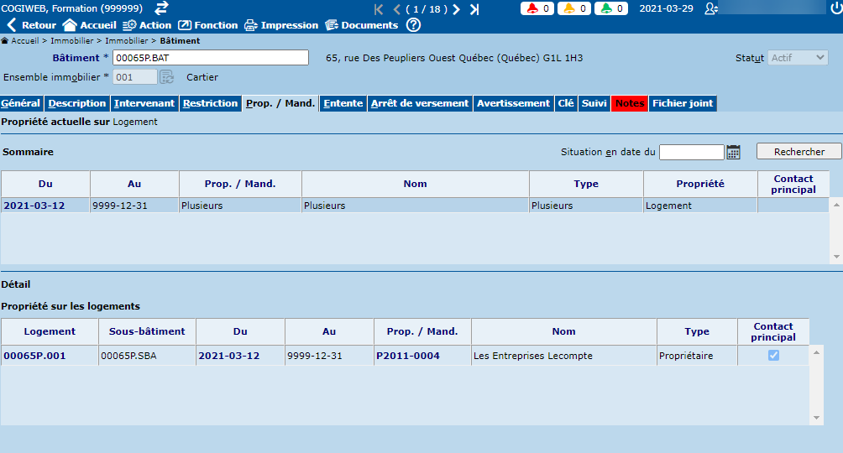843x453 pixels.
Task: Go to the last record arrow
Action: [474, 9]
